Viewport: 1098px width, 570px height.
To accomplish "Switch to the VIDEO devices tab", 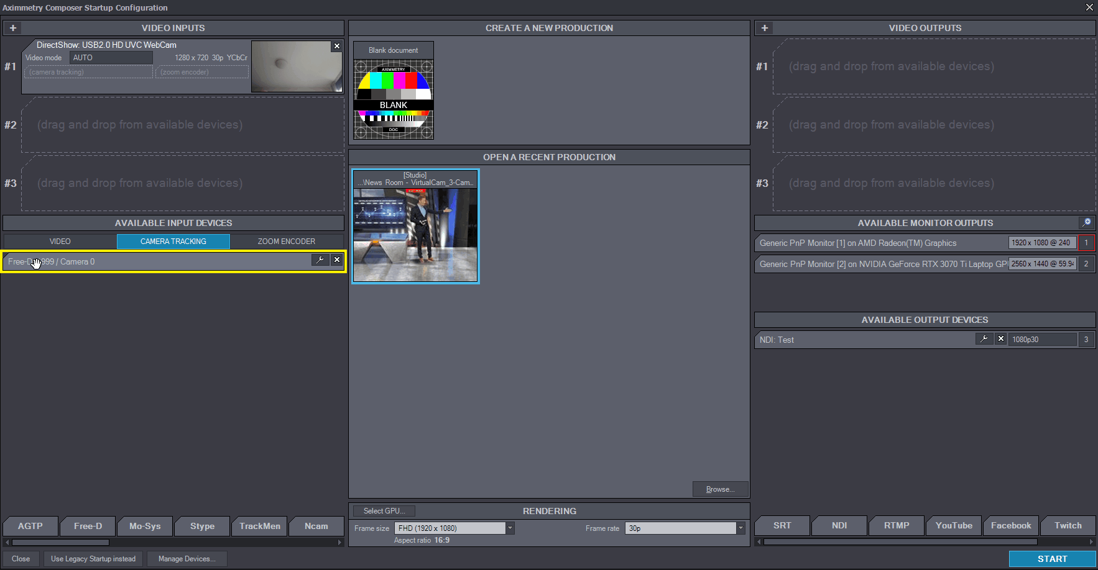I will click(60, 242).
